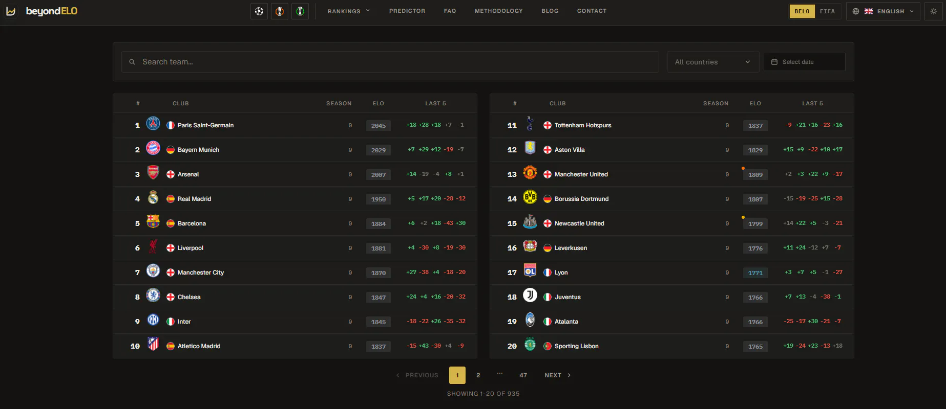Click the beyondELO logo
The image size is (946, 409).
coord(41,11)
